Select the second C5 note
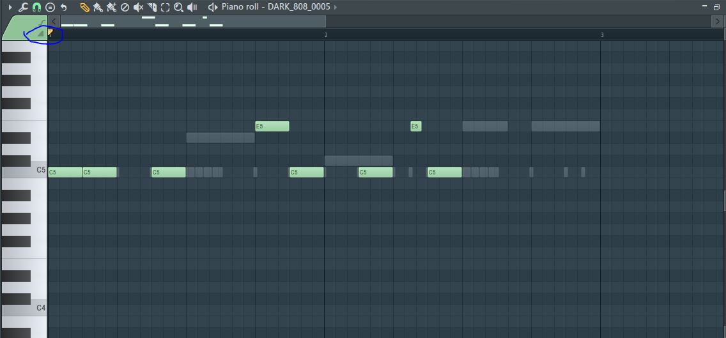Image resolution: width=726 pixels, height=338 pixels. (100, 173)
